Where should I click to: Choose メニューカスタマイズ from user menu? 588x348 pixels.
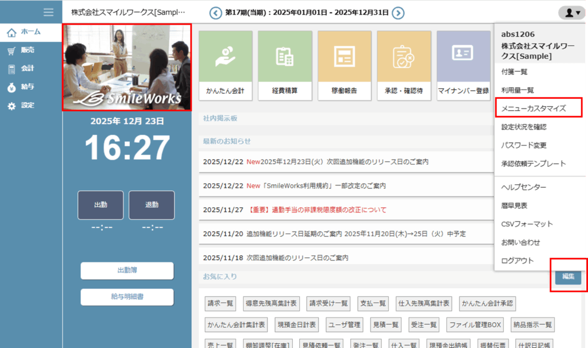tap(534, 108)
